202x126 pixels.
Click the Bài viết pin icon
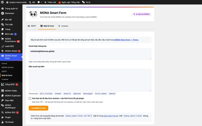(3, 20)
